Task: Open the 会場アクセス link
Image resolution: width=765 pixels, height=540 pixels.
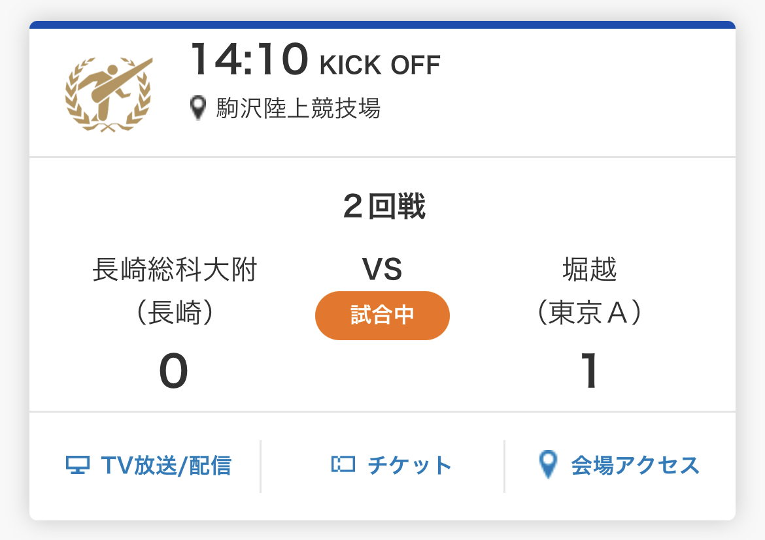Action: click(635, 466)
